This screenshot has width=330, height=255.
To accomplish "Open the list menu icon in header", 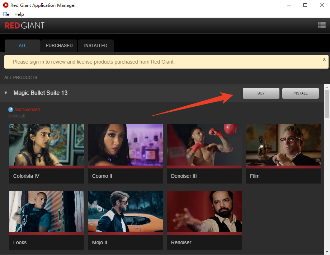I will coord(321,25).
